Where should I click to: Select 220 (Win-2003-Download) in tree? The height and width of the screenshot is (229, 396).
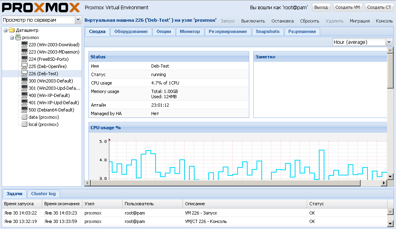click(54, 45)
